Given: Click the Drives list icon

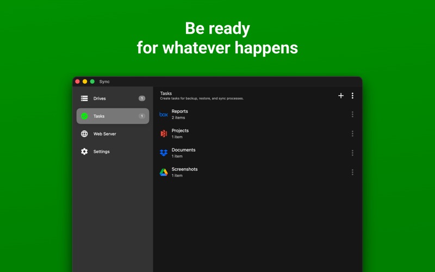Looking at the screenshot, I should click(84, 98).
